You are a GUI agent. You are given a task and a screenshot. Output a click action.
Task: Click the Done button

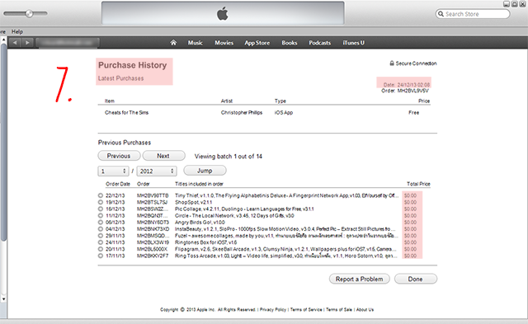pos(416,279)
